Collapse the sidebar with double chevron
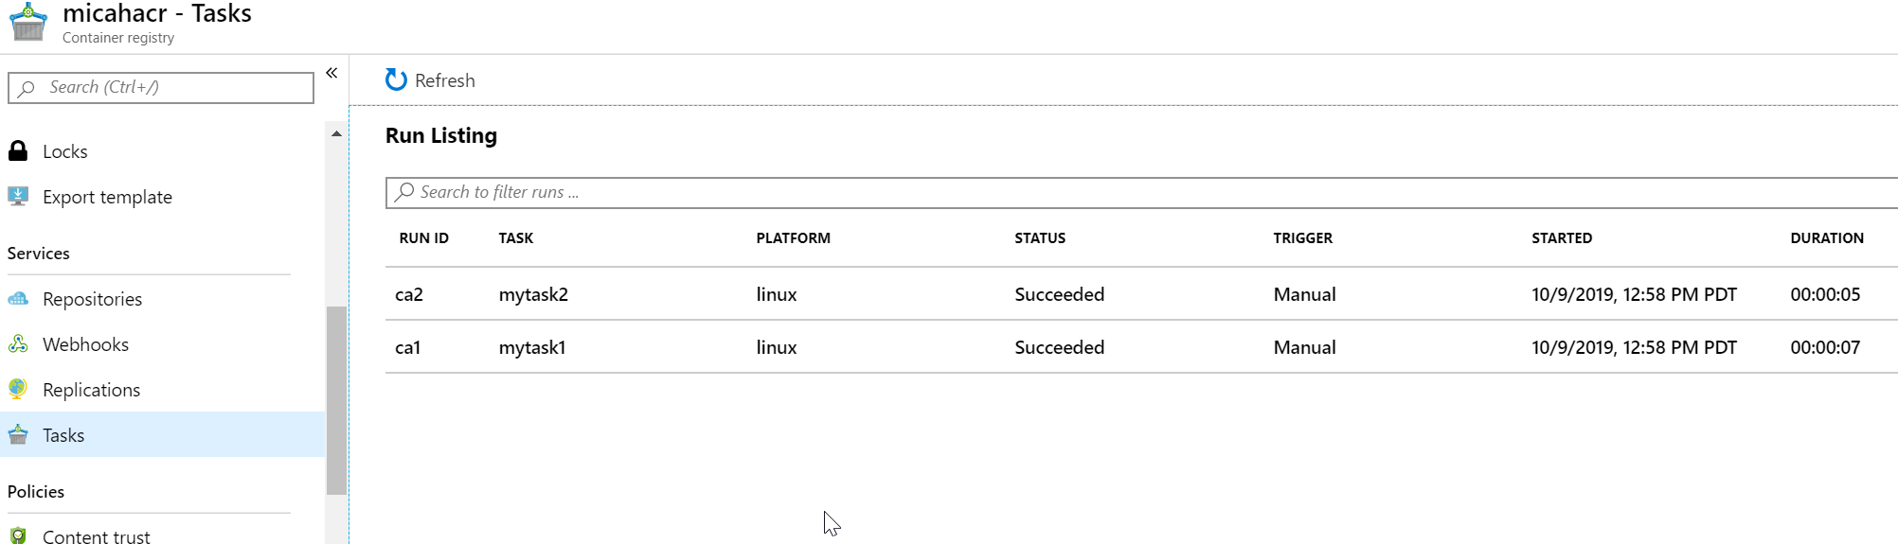The width and height of the screenshot is (1898, 544). tap(331, 73)
